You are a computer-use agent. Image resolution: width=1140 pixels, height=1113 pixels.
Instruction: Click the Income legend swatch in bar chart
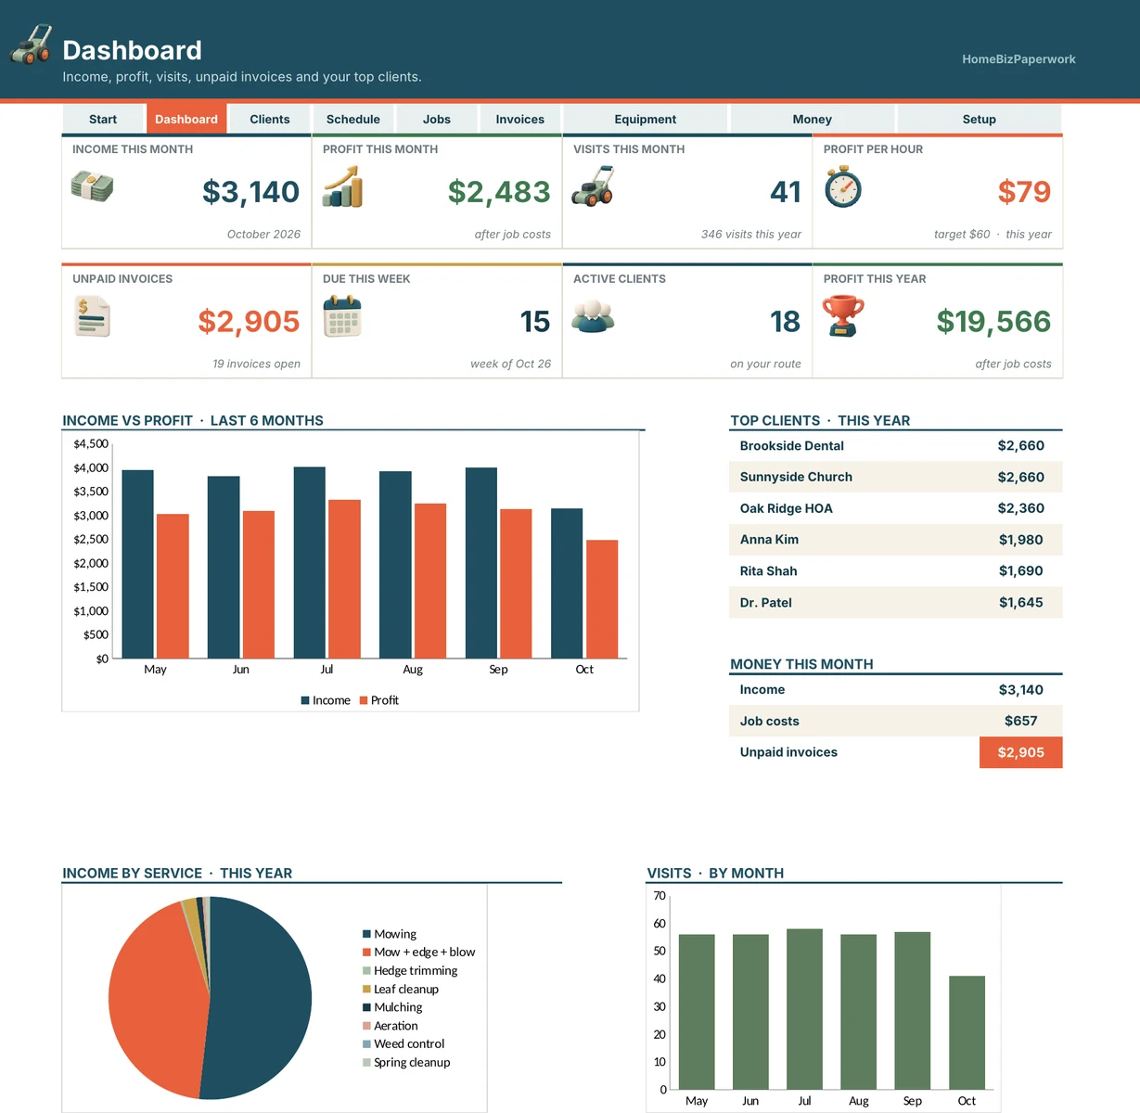pyautogui.click(x=305, y=700)
